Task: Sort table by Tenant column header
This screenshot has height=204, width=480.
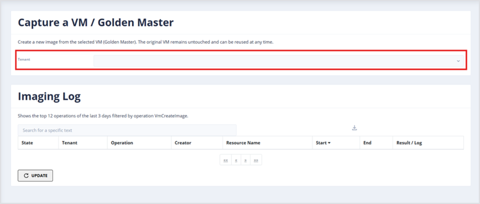Action: pyautogui.click(x=70, y=143)
